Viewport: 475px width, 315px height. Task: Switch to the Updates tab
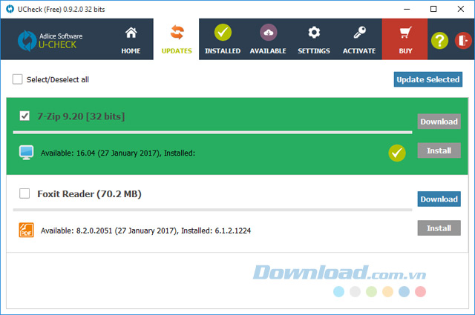point(177,39)
